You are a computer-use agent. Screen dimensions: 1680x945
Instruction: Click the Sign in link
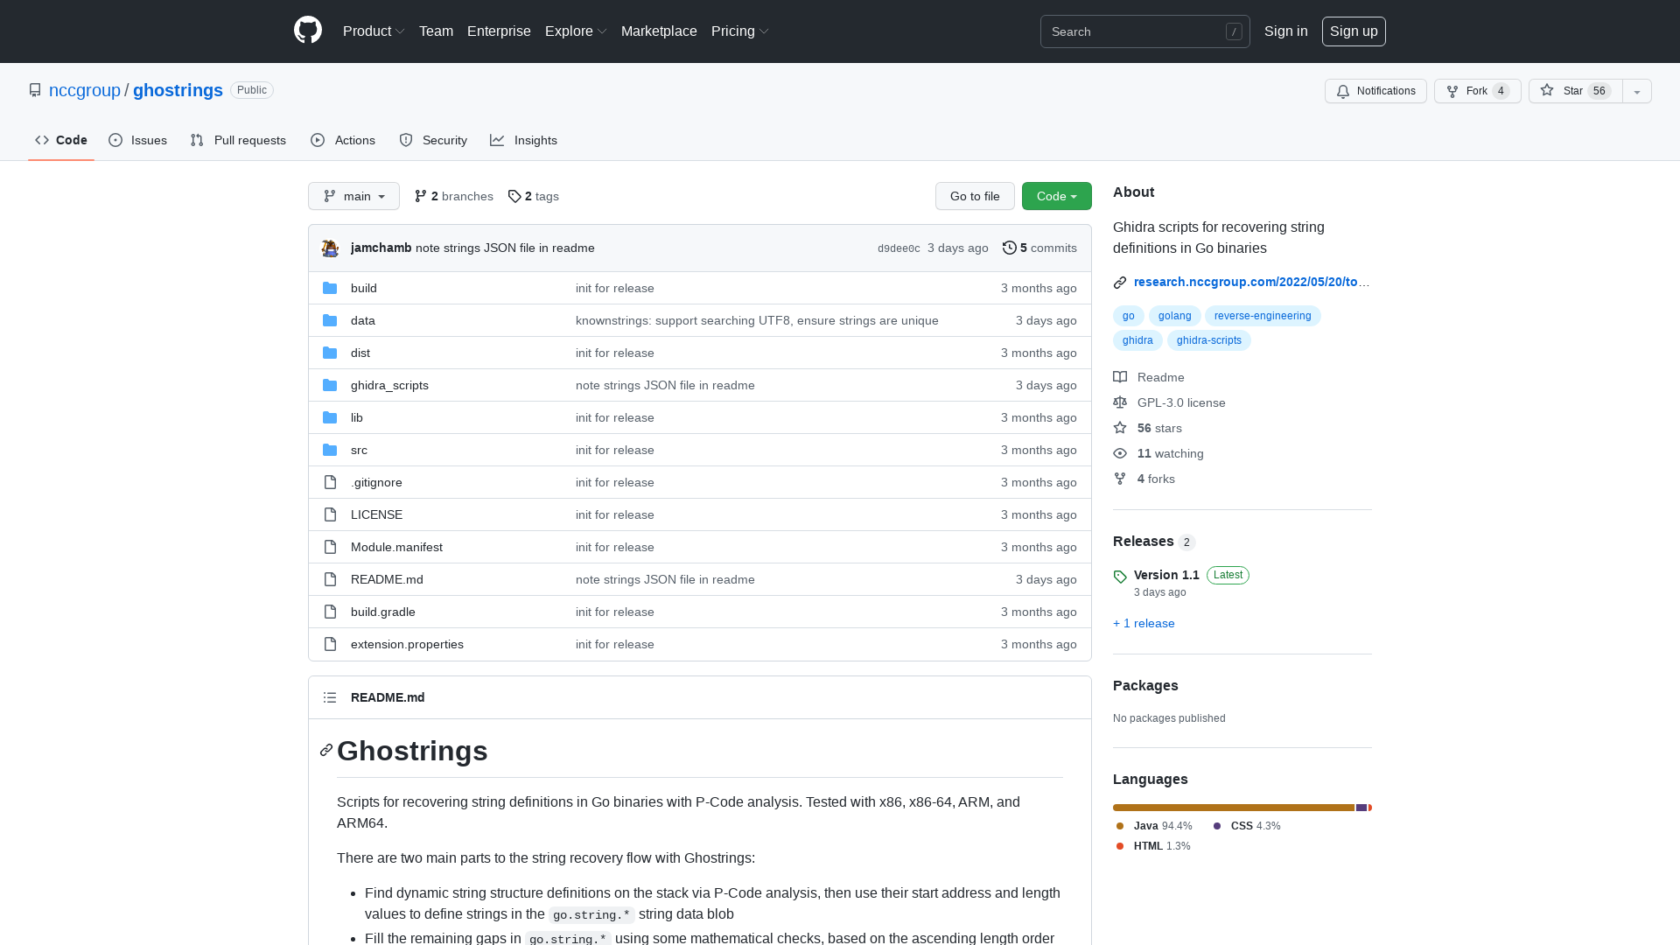coord(1285,31)
